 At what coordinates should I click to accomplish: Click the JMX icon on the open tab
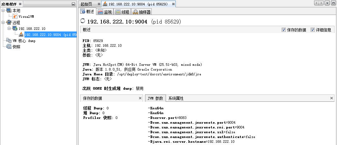[x=105, y=4]
